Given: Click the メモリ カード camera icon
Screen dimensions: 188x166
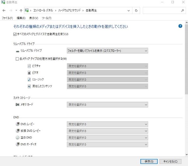Looking at the screenshot, I should [17, 104].
